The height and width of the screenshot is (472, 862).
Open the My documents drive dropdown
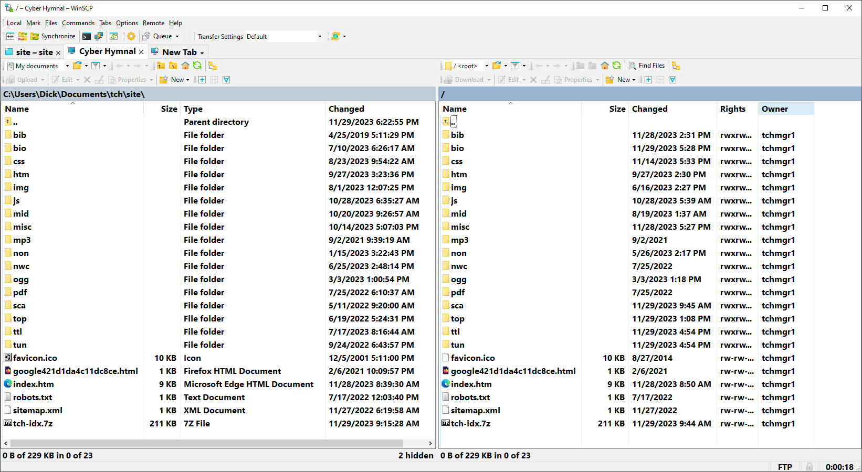(67, 66)
